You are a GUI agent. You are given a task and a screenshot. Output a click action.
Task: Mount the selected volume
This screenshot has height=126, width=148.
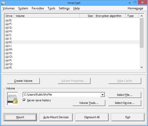click(20, 117)
